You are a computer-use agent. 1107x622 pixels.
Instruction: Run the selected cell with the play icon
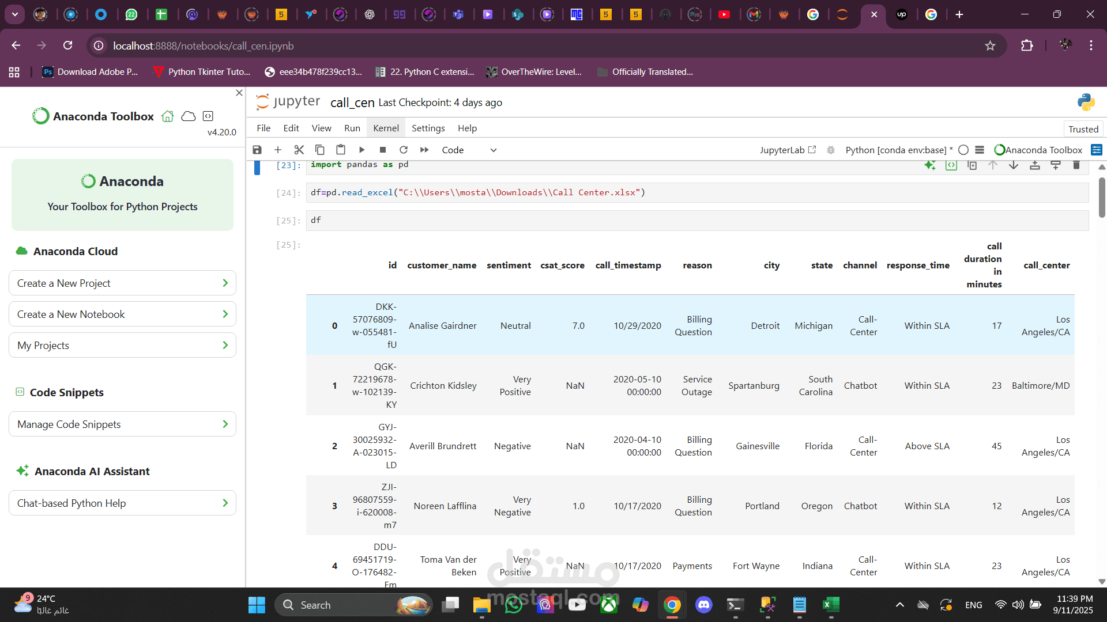[x=362, y=150]
